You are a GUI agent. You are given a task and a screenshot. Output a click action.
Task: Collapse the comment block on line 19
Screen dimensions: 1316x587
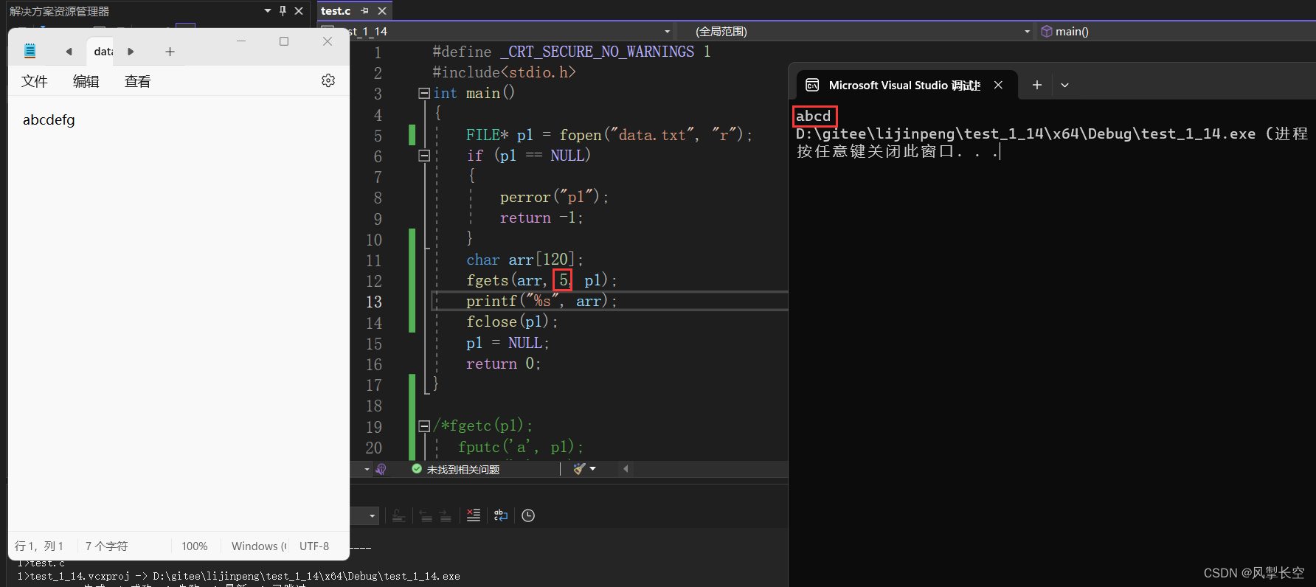424,426
